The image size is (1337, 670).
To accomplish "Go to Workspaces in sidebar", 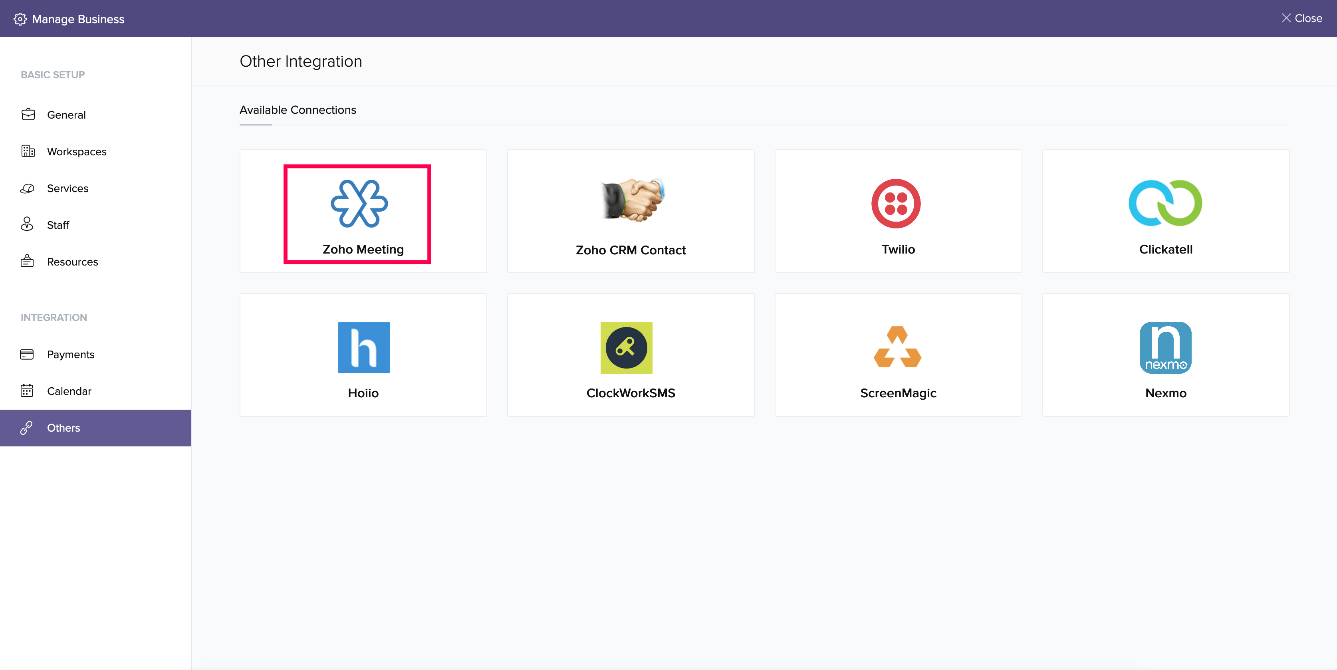I will pyautogui.click(x=76, y=152).
